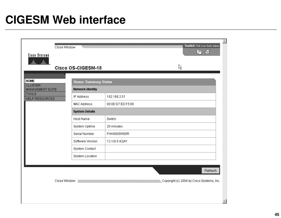Screen dimensions: 281x218
Task: Click the Serial Number label
Action: (x=84, y=134)
